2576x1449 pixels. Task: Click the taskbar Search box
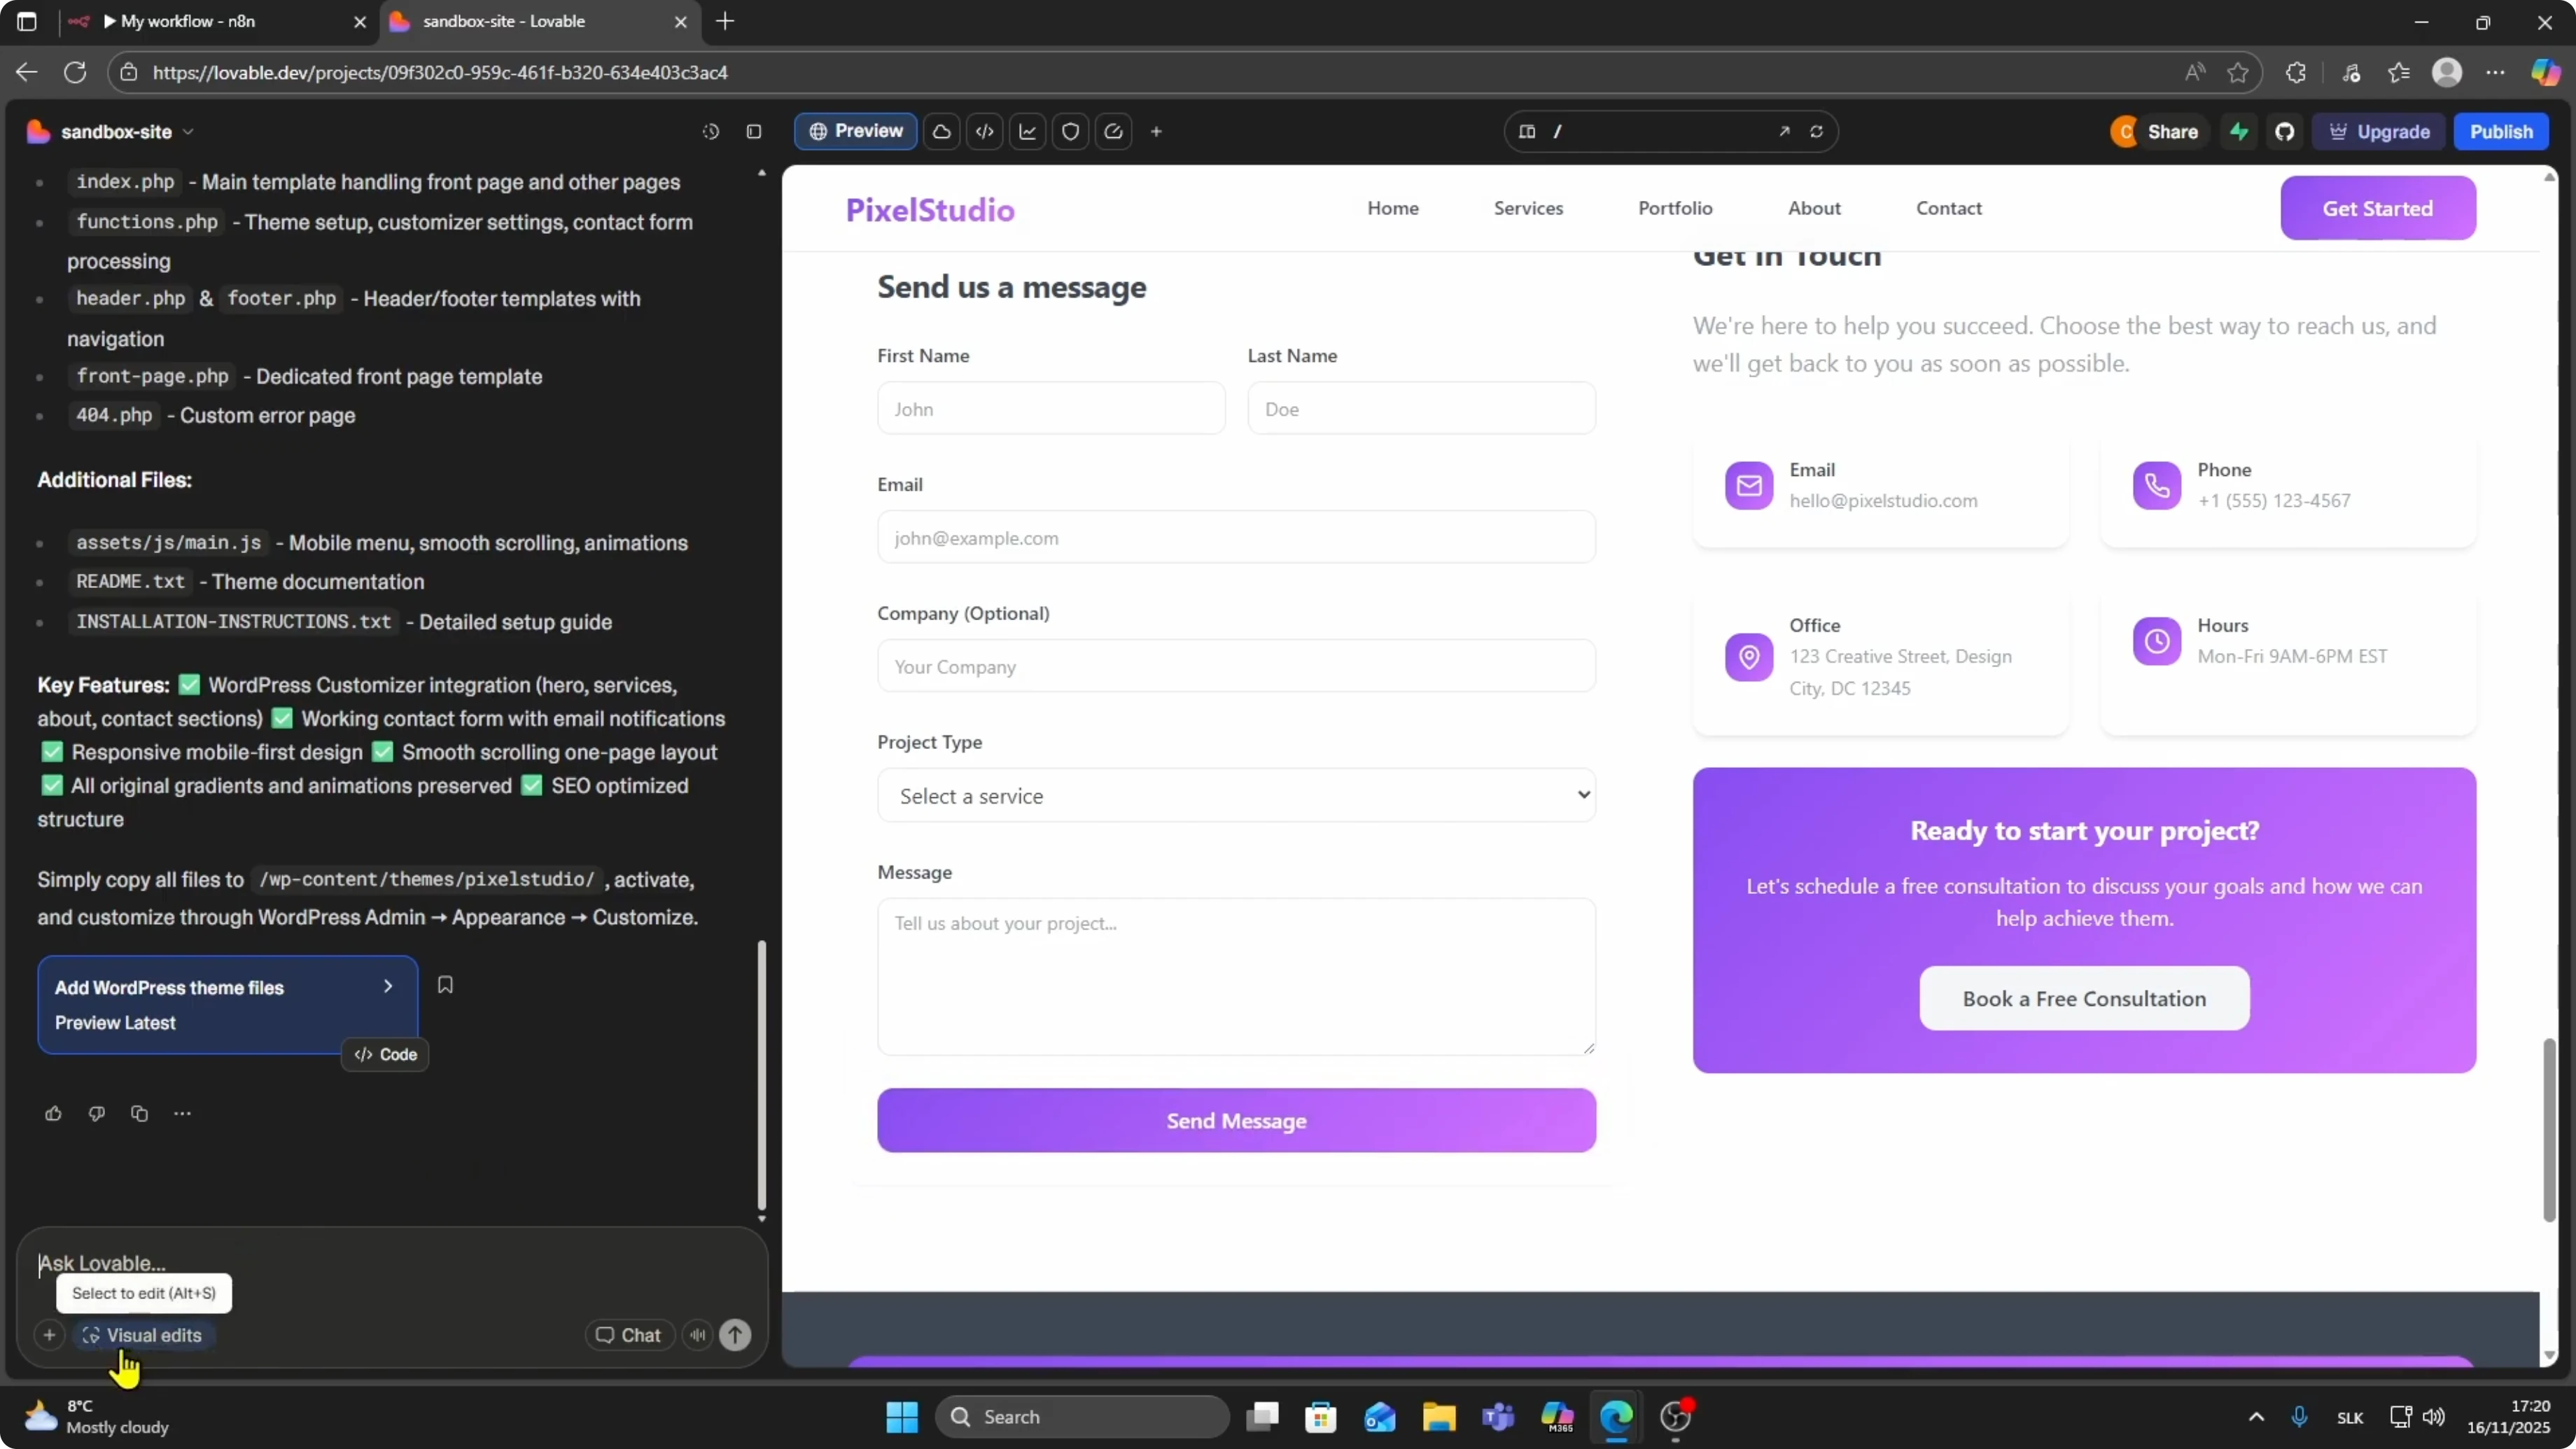click(x=1083, y=1417)
